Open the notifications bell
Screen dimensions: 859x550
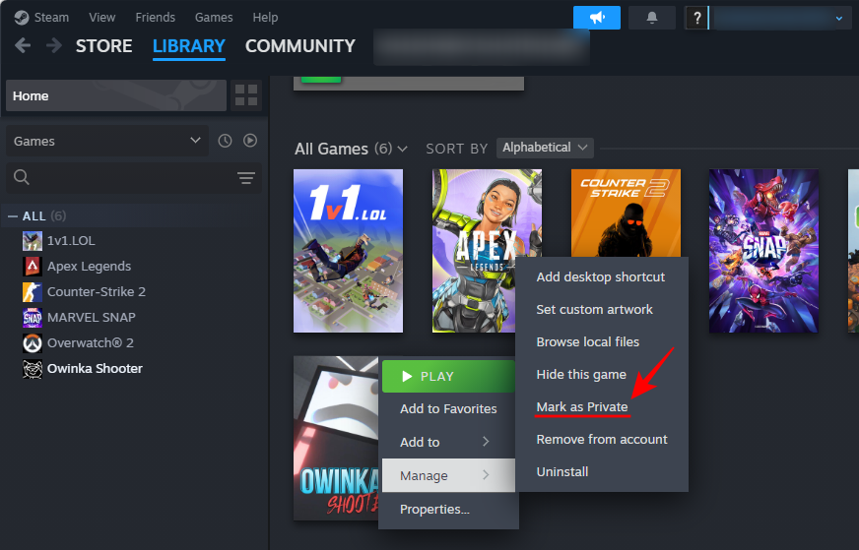[651, 18]
